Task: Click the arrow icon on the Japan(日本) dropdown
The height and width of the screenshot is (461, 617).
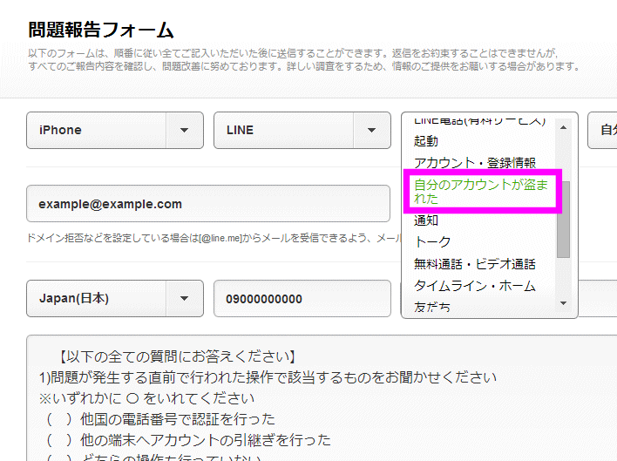Action: pos(184,298)
